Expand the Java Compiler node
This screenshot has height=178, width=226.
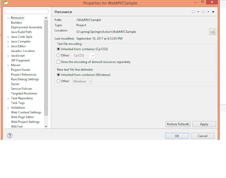[8, 42]
